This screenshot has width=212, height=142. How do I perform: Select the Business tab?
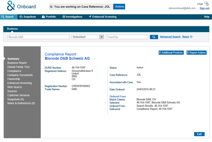[12, 29]
